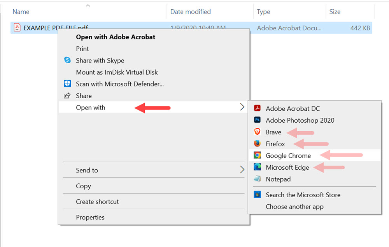
Task: Click the Microsoft Defender shield icon
Action: click(x=67, y=83)
